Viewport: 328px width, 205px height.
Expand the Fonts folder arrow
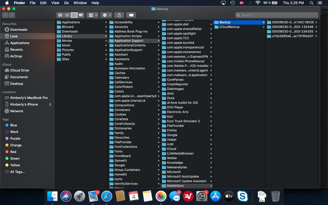coord(159,151)
